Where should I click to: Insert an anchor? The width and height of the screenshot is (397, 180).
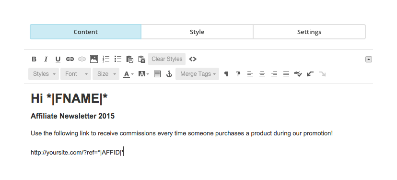(x=169, y=74)
